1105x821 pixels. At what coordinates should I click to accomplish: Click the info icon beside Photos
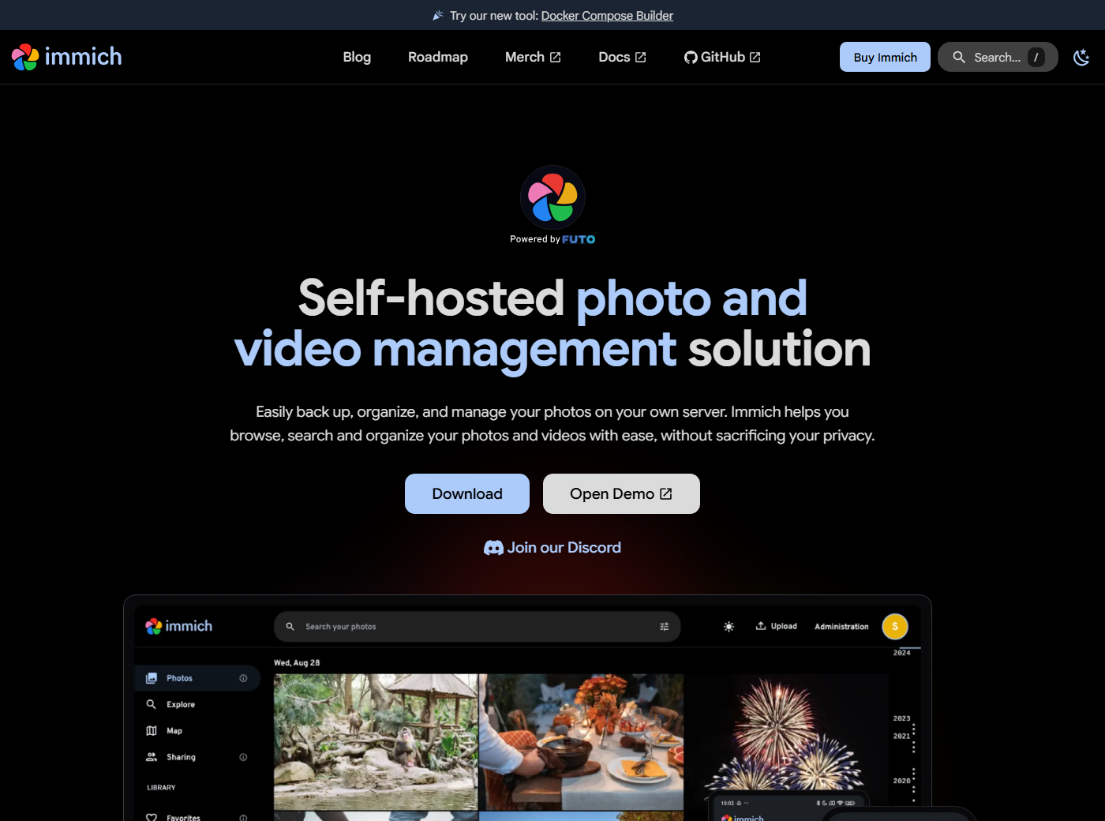[x=243, y=678]
